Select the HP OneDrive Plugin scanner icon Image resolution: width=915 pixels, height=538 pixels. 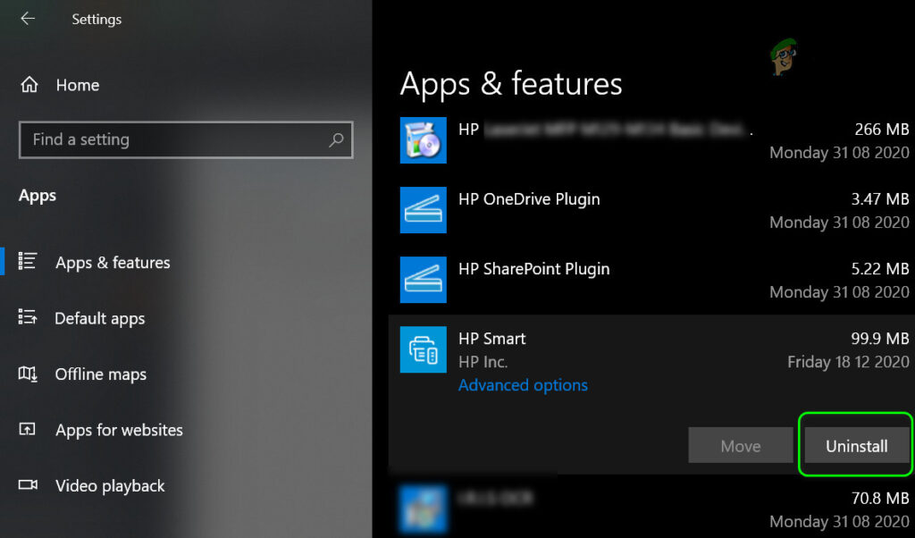click(423, 210)
